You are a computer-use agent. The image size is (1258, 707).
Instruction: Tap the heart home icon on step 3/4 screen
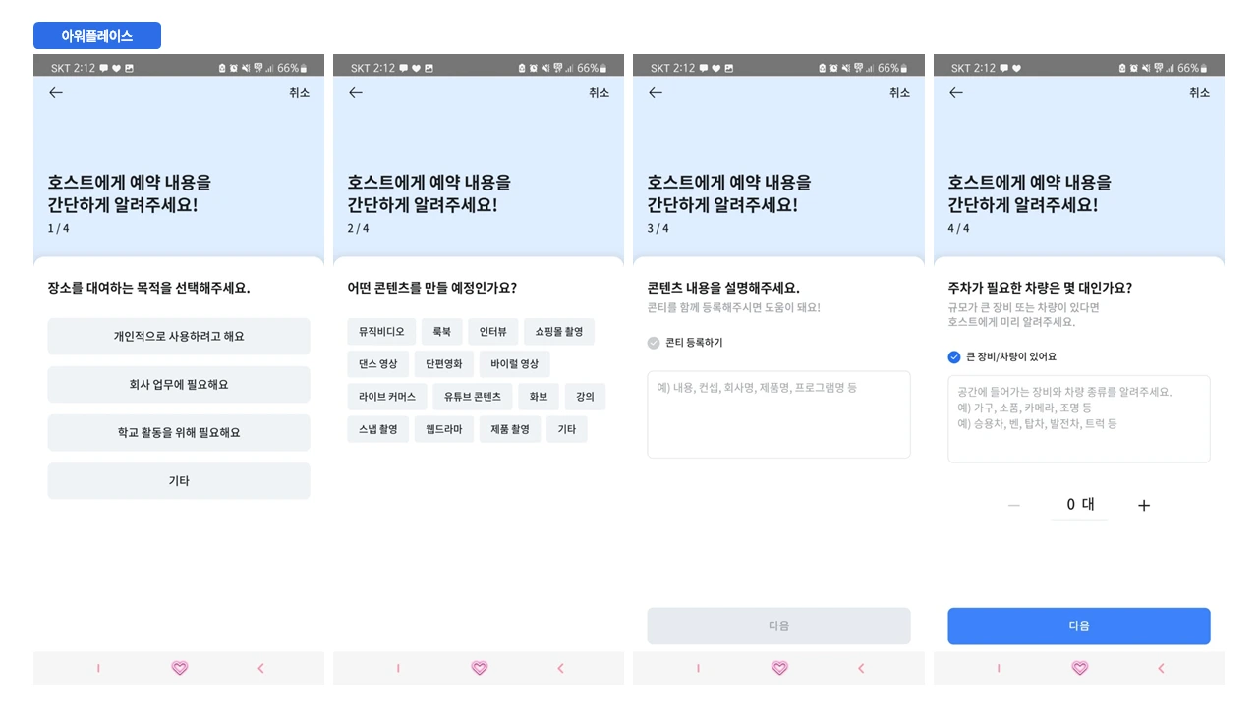pyautogui.click(x=779, y=668)
